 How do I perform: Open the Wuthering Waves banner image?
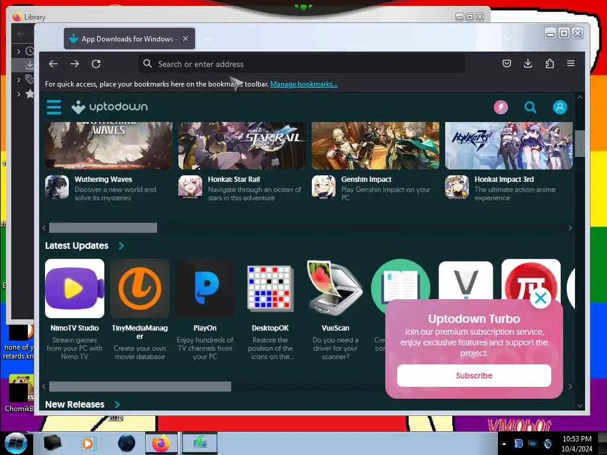pyautogui.click(x=109, y=146)
